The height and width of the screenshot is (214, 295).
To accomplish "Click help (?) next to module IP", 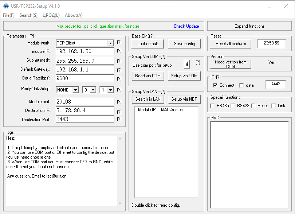I will [x=119, y=51].
